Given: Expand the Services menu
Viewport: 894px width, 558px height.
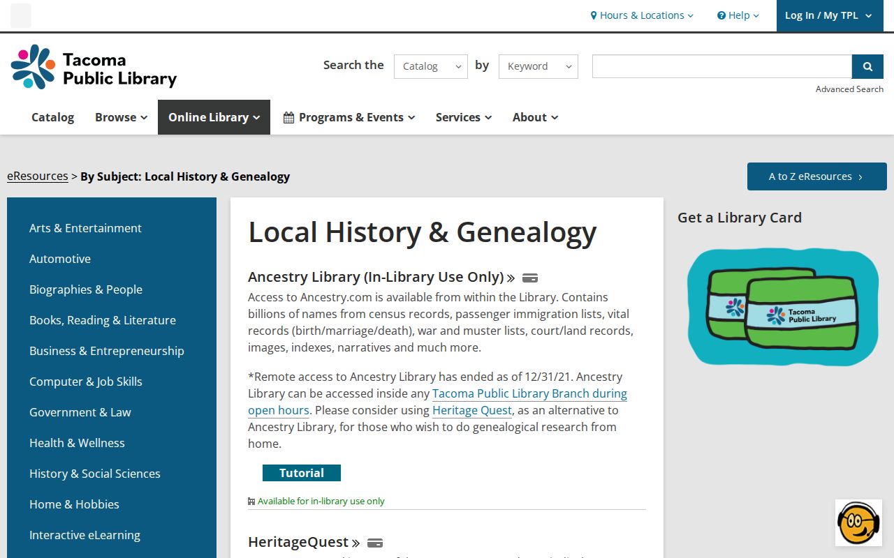Looking at the screenshot, I should coord(464,117).
